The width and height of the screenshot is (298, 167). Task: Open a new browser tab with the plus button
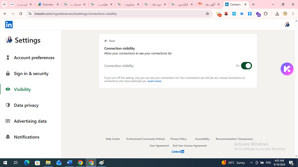(x=253, y=4)
